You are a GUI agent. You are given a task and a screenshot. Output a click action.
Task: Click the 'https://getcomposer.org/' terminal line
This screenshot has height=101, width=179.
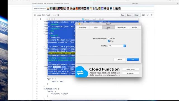(x=62, y=49)
